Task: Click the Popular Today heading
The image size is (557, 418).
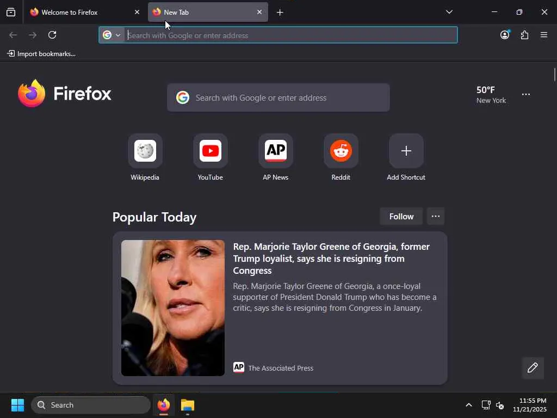Action: click(154, 217)
